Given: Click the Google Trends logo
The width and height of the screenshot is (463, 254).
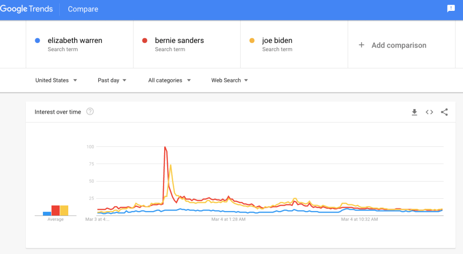Looking at the screenshot, I should [27, 9].
